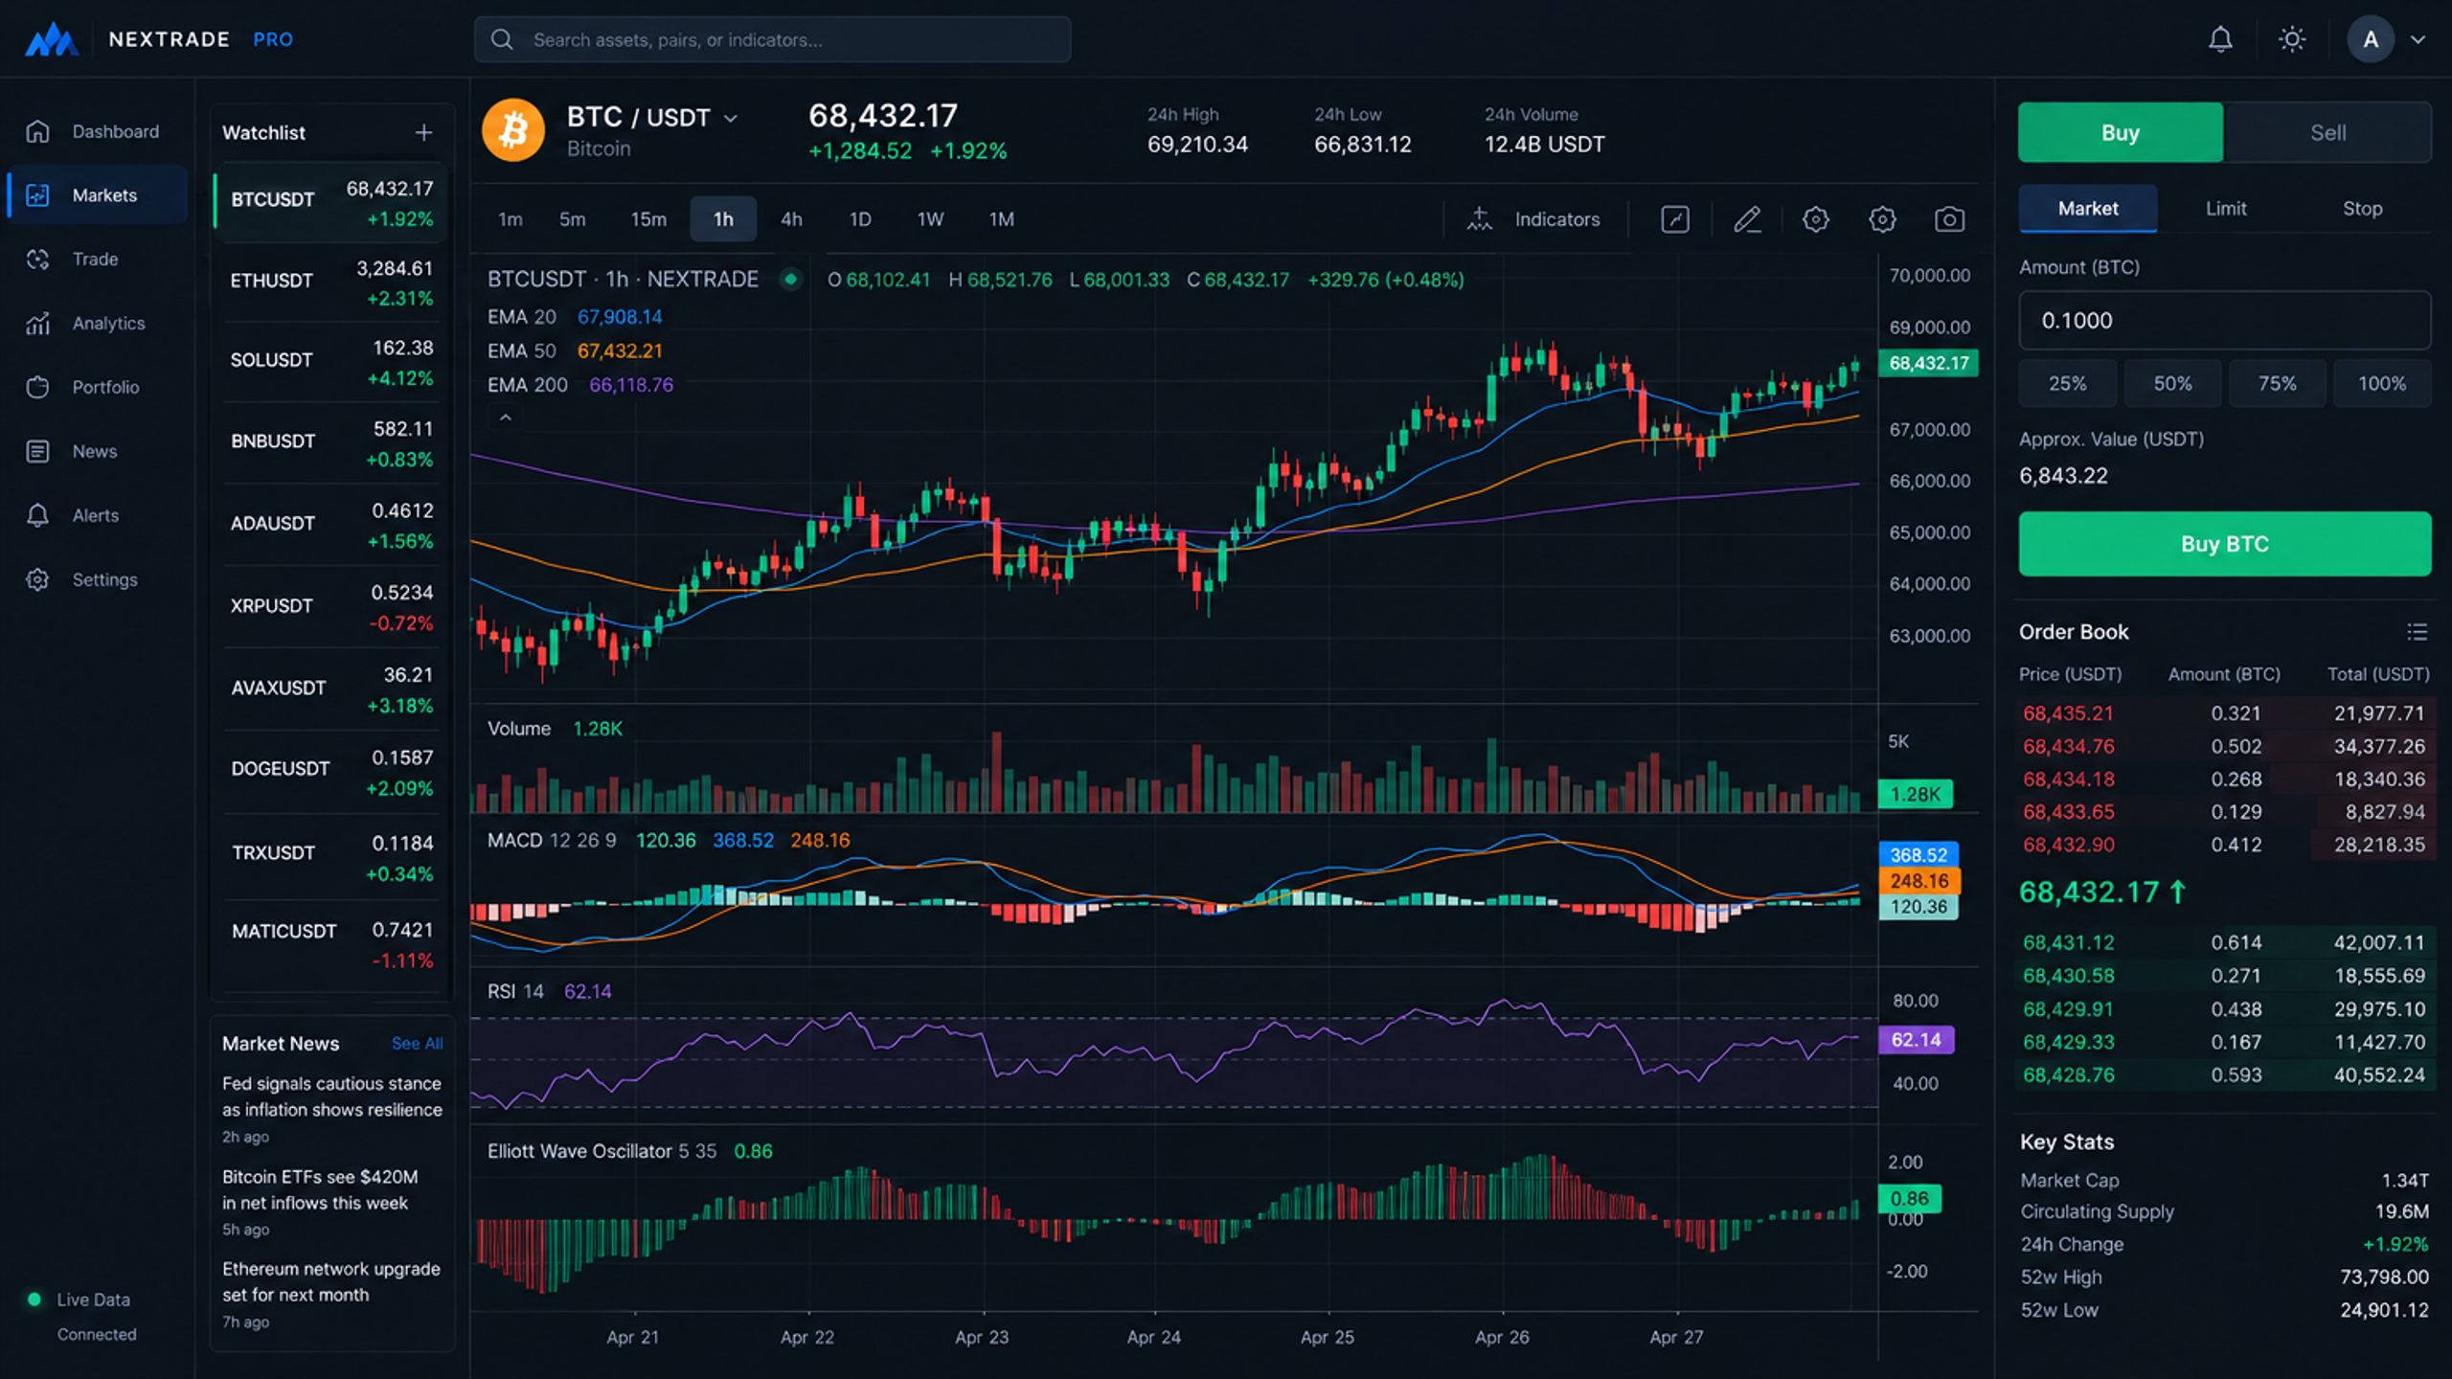
Task: Open the Order Book view options icon
Action: pyautogui.click(x=2417, y=632)
